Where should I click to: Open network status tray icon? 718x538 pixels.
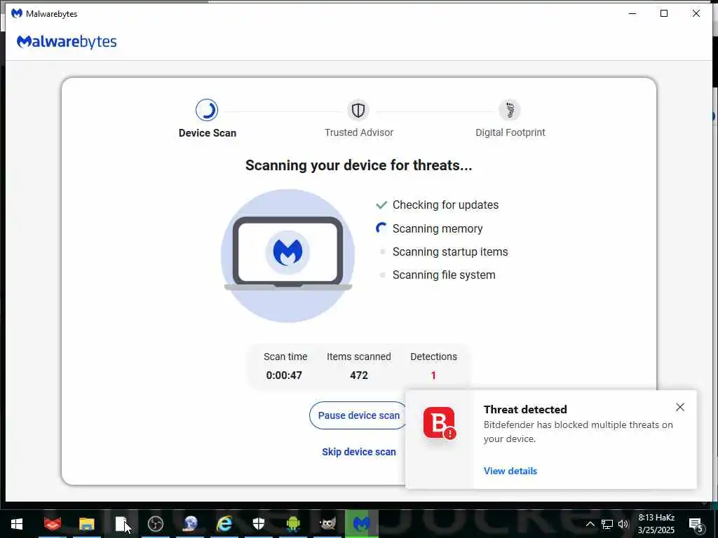click(x=607, y=524)
